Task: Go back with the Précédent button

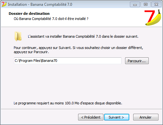Action: (91, 117)
